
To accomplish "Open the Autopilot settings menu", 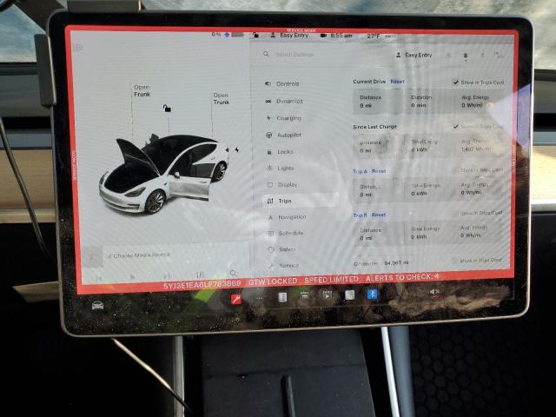I will coord(284,136).
